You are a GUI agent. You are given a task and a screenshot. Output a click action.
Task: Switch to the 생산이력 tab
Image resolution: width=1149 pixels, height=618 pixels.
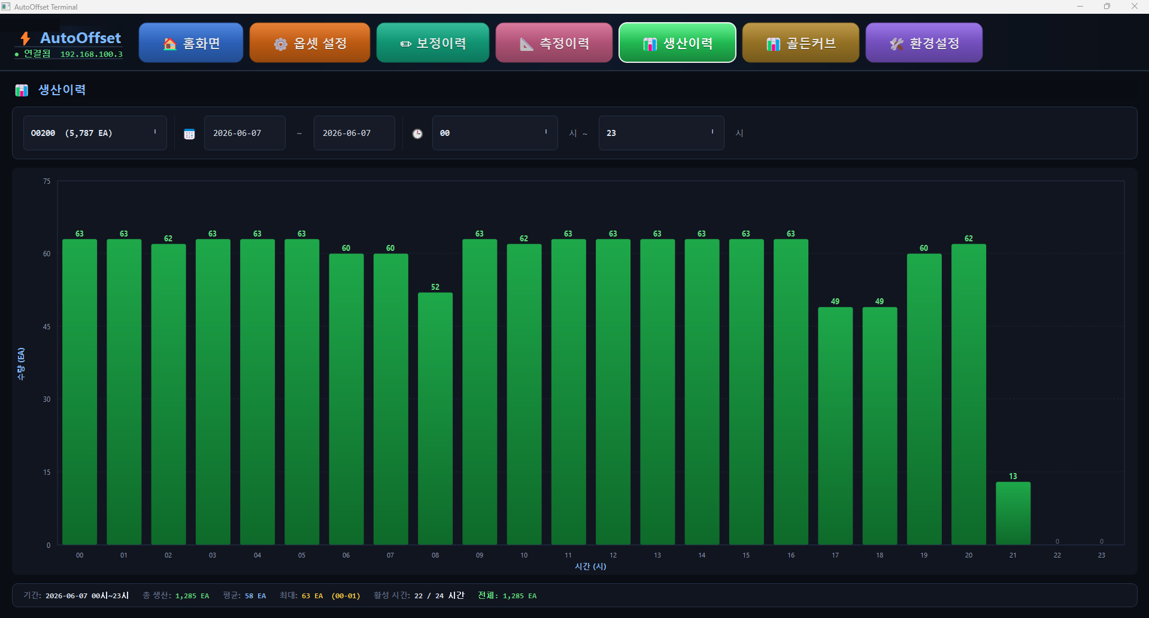(677, 43)
